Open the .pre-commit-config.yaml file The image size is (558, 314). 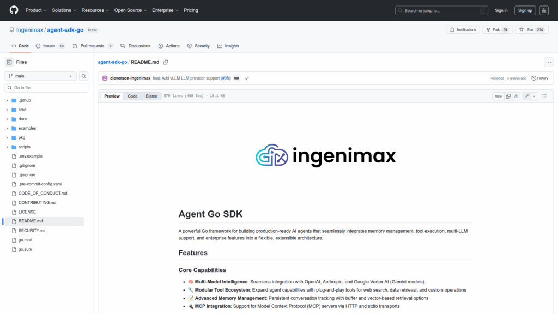[40, 184]
